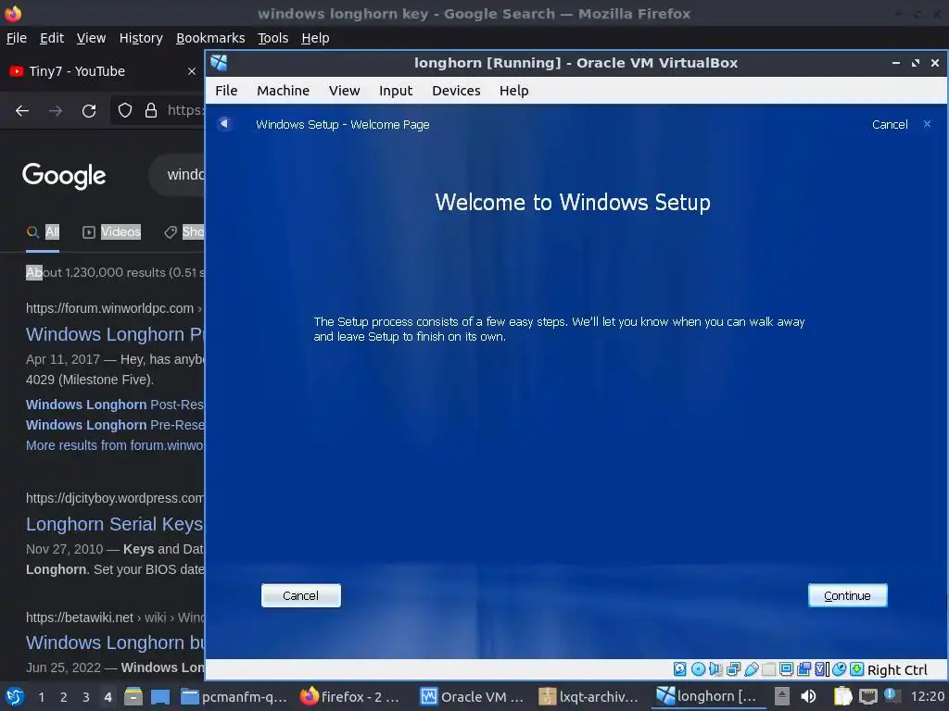949x711 pixels.
Task: Open the Firefox History menu
Action: (141, 38)
